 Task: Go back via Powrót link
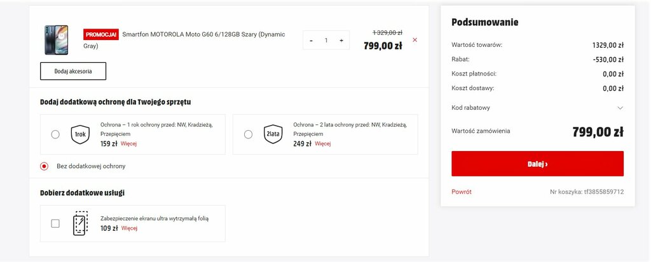[462, 192]
